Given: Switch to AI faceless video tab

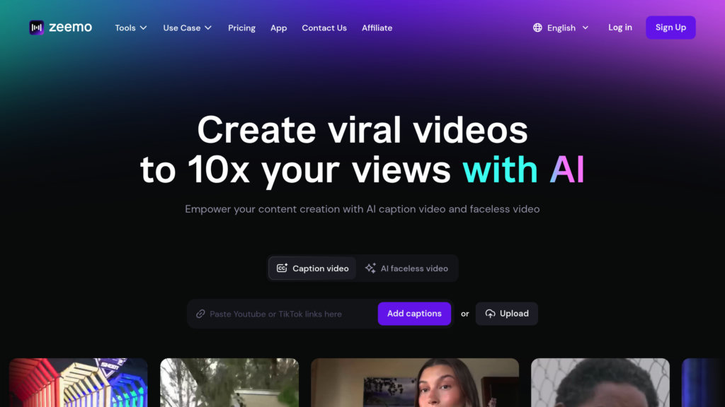Looking at the screenshot, I should (406, 268).
